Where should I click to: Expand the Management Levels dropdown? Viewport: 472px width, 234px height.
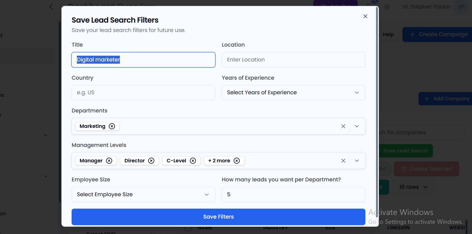point(357,161)
